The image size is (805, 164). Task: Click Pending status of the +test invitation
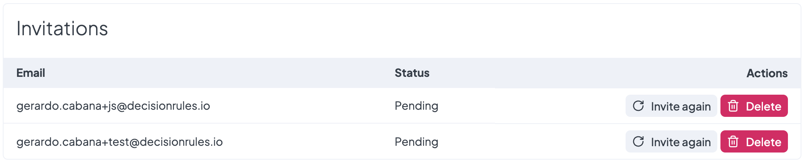(x=416, y=142)
